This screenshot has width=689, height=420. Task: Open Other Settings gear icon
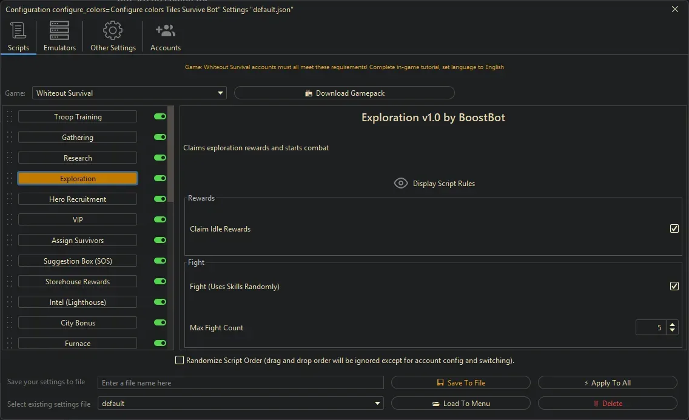point(113,30)
